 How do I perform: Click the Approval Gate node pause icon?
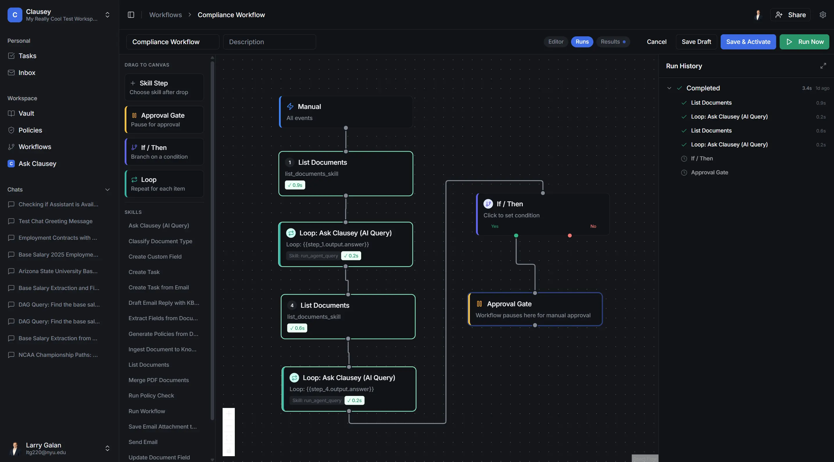479,304
